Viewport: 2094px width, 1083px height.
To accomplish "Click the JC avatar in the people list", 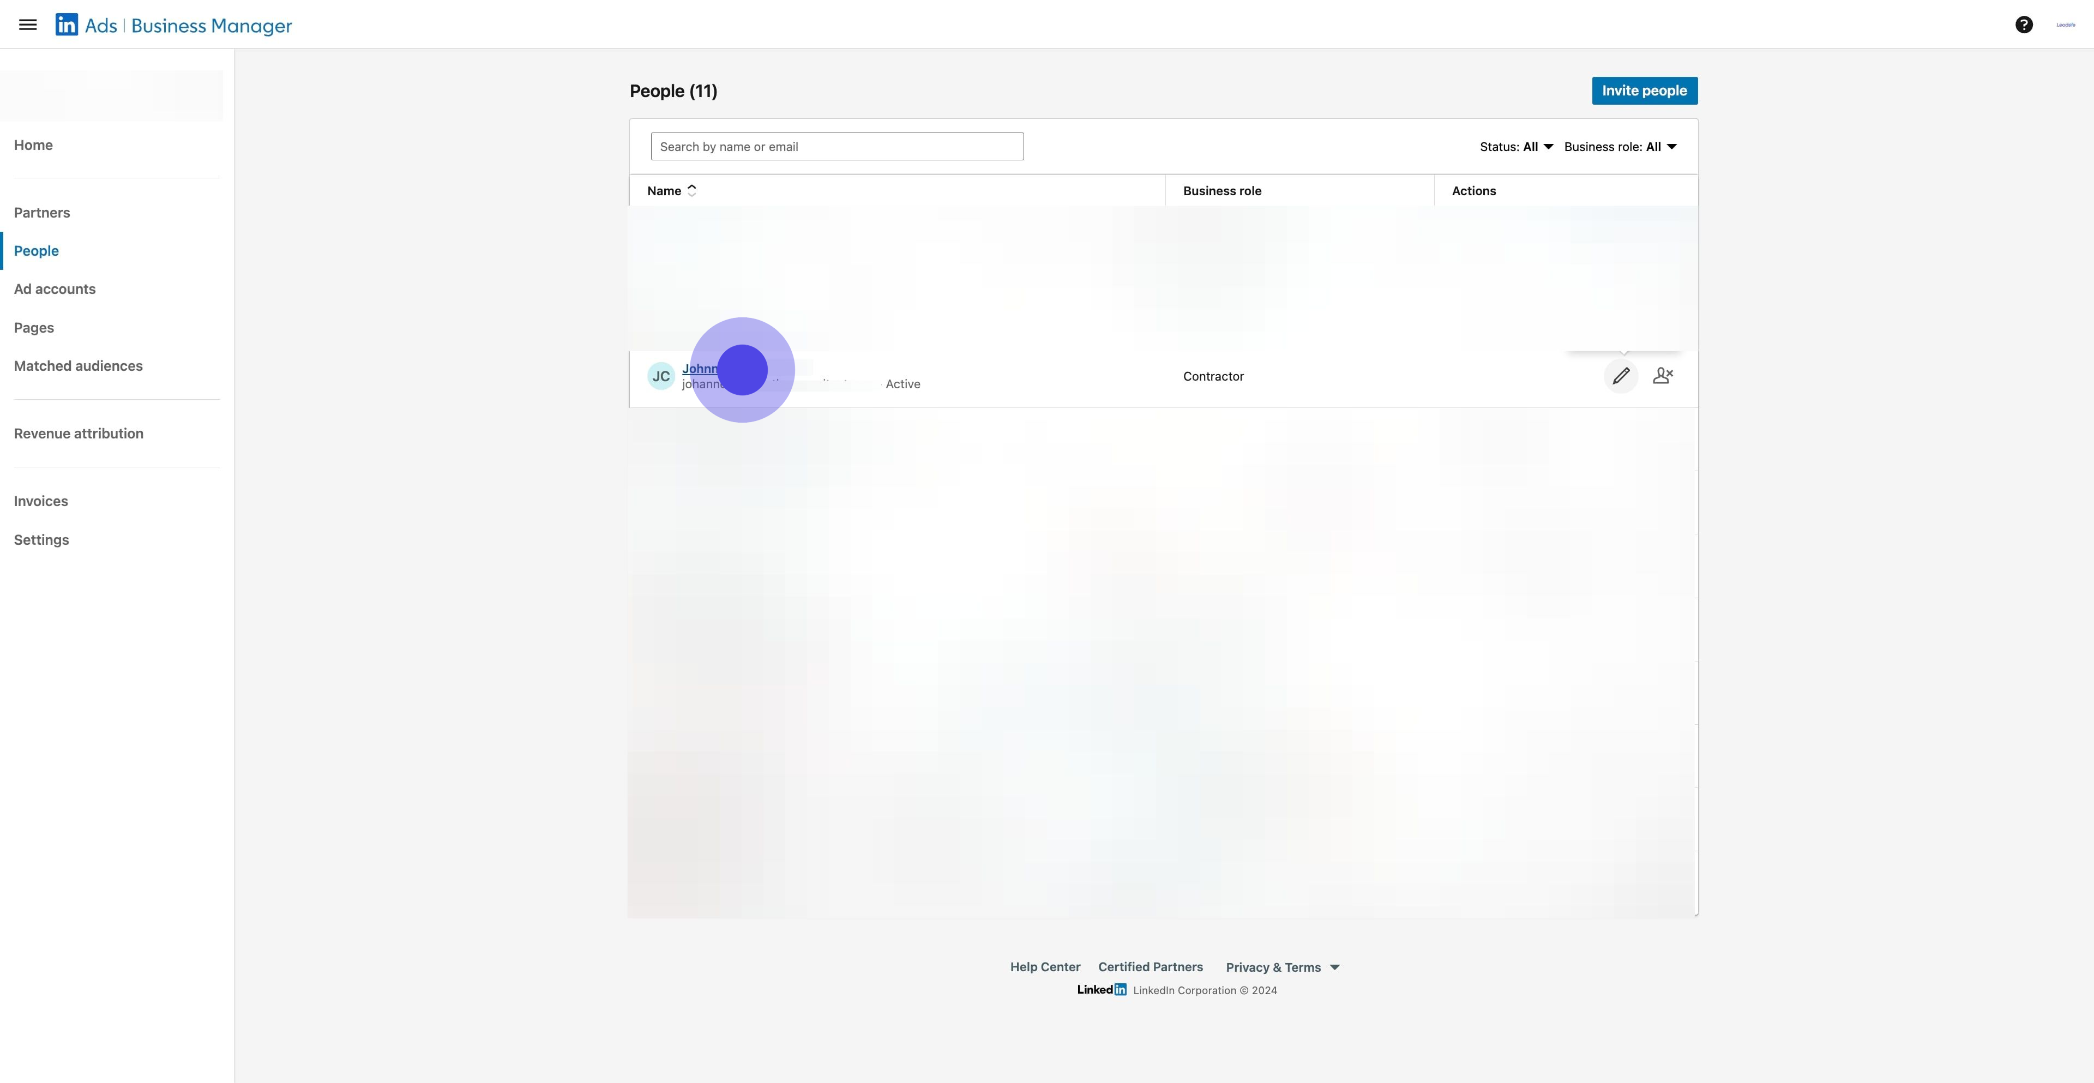I will [x=660, y=376].
